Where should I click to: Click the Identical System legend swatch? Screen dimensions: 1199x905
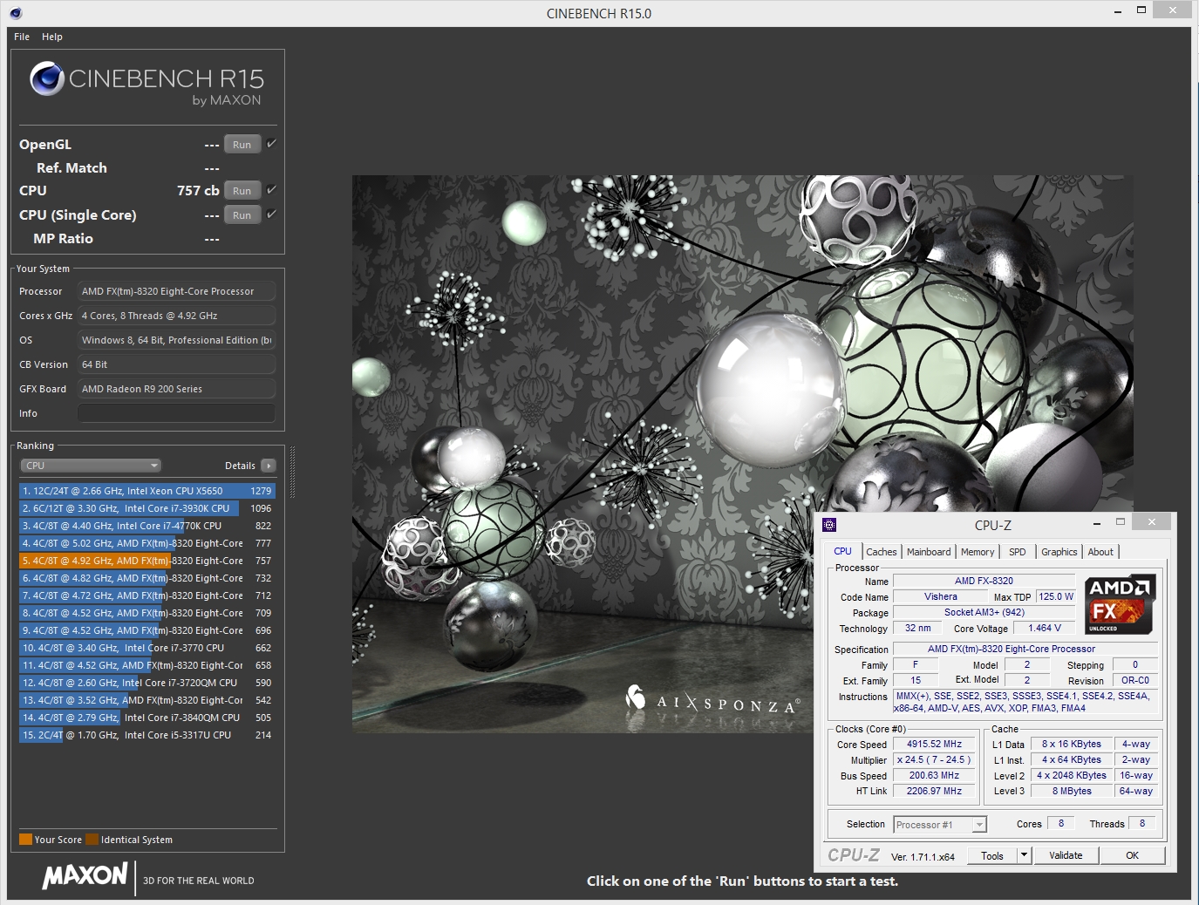click(92, 840)
